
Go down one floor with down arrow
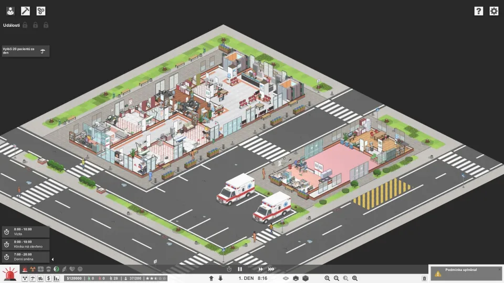pyautogui.click(x=220, y=278)
